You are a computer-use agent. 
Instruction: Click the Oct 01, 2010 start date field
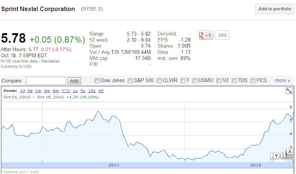[x=17, y=97]
